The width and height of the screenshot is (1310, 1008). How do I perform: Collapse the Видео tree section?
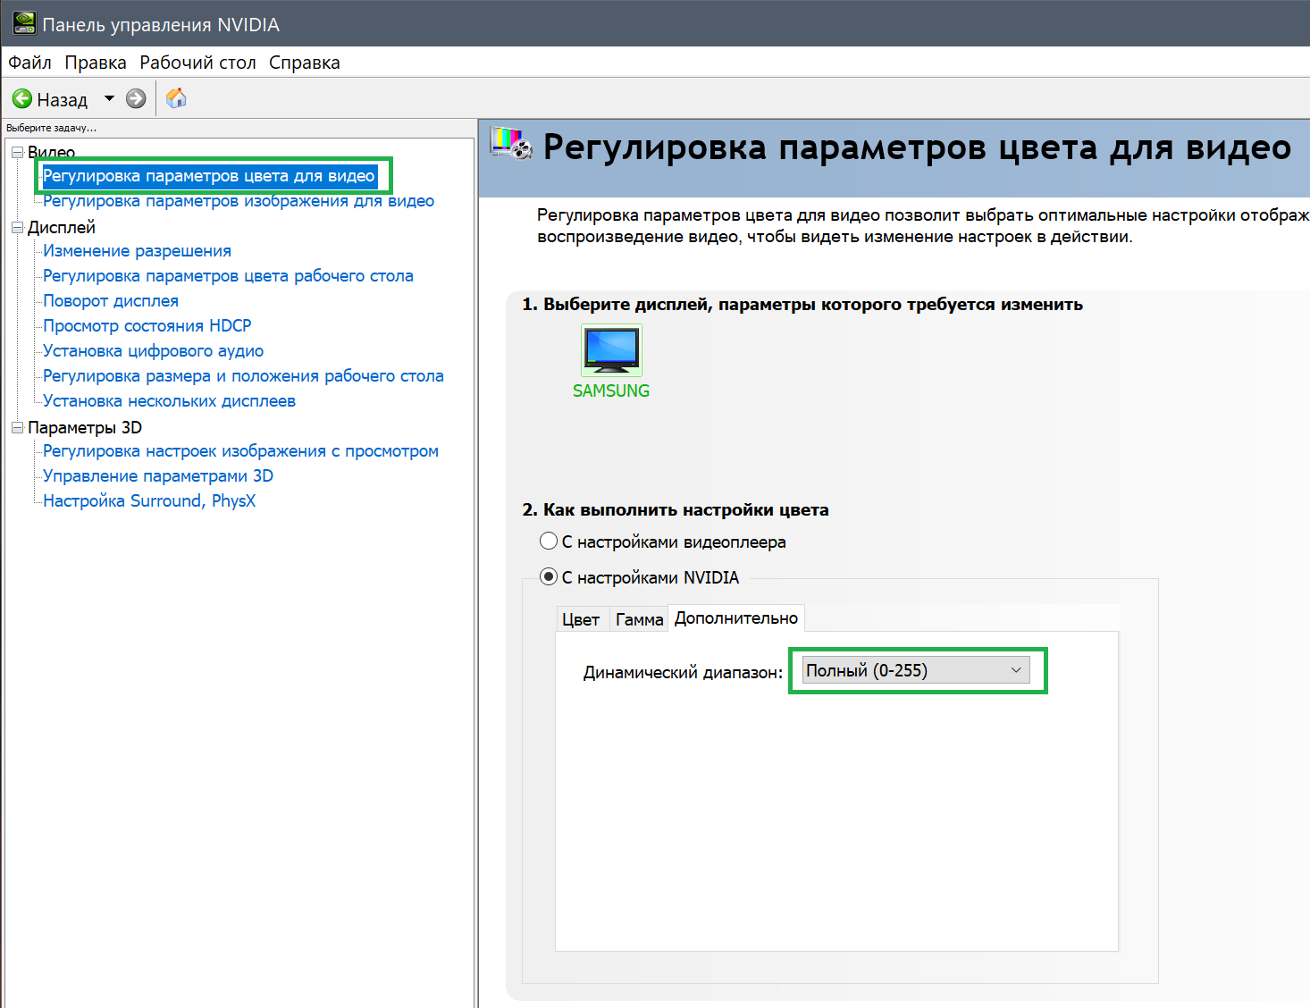tap(17, 152)
